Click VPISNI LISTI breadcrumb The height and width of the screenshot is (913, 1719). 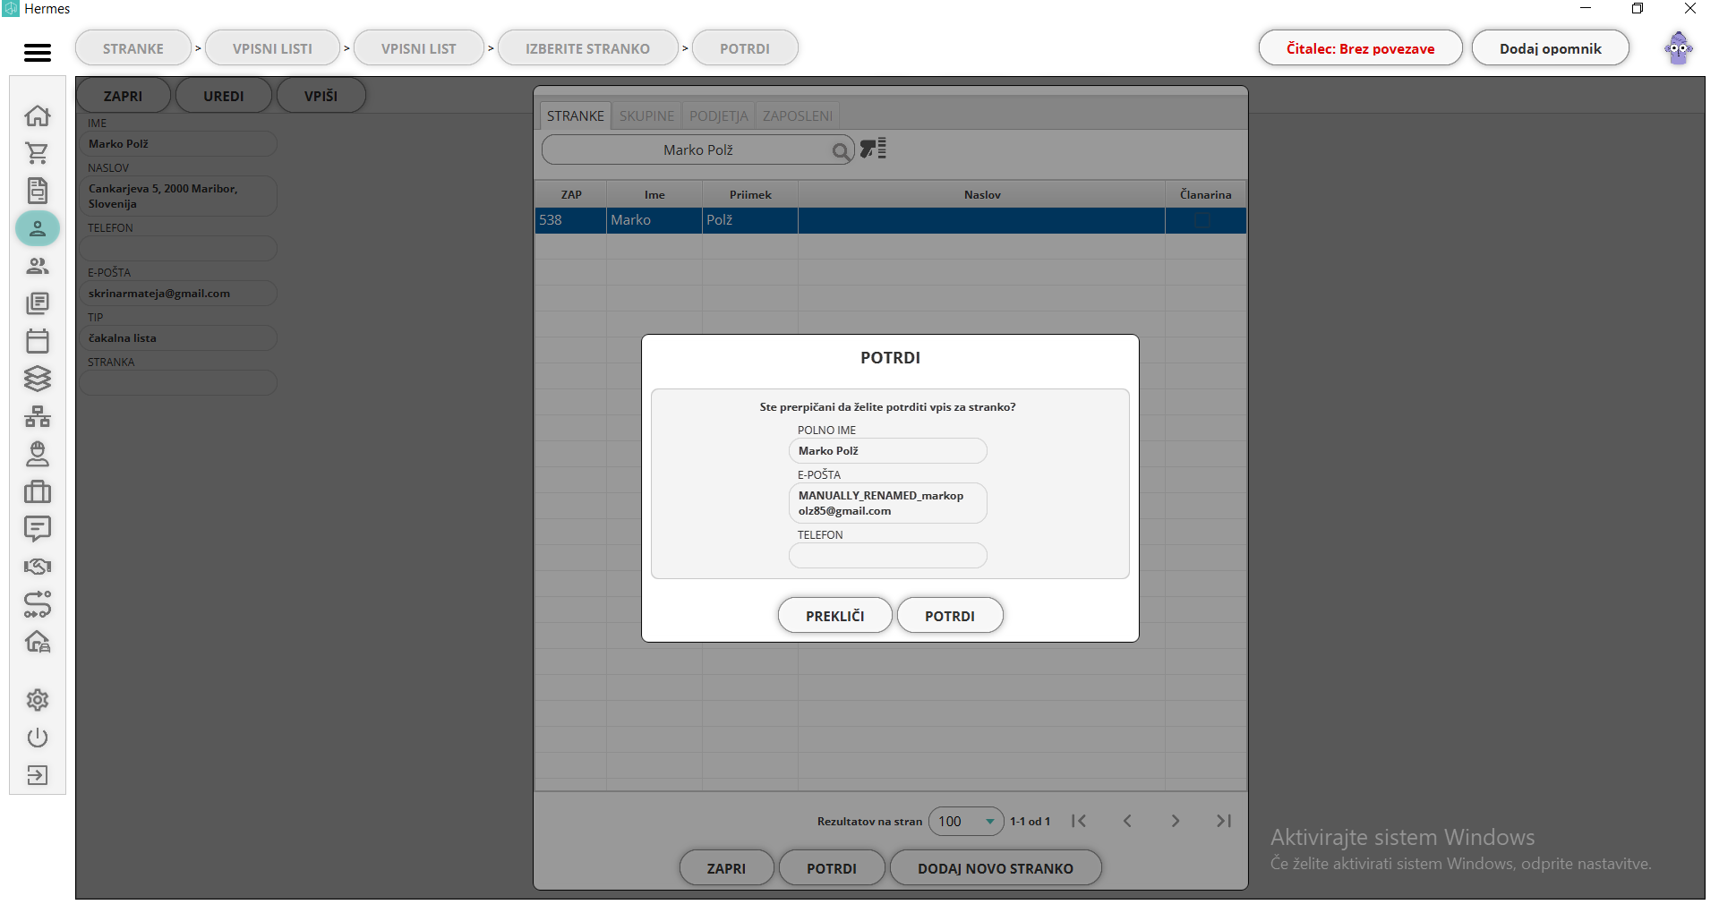(x=272, y=48)
